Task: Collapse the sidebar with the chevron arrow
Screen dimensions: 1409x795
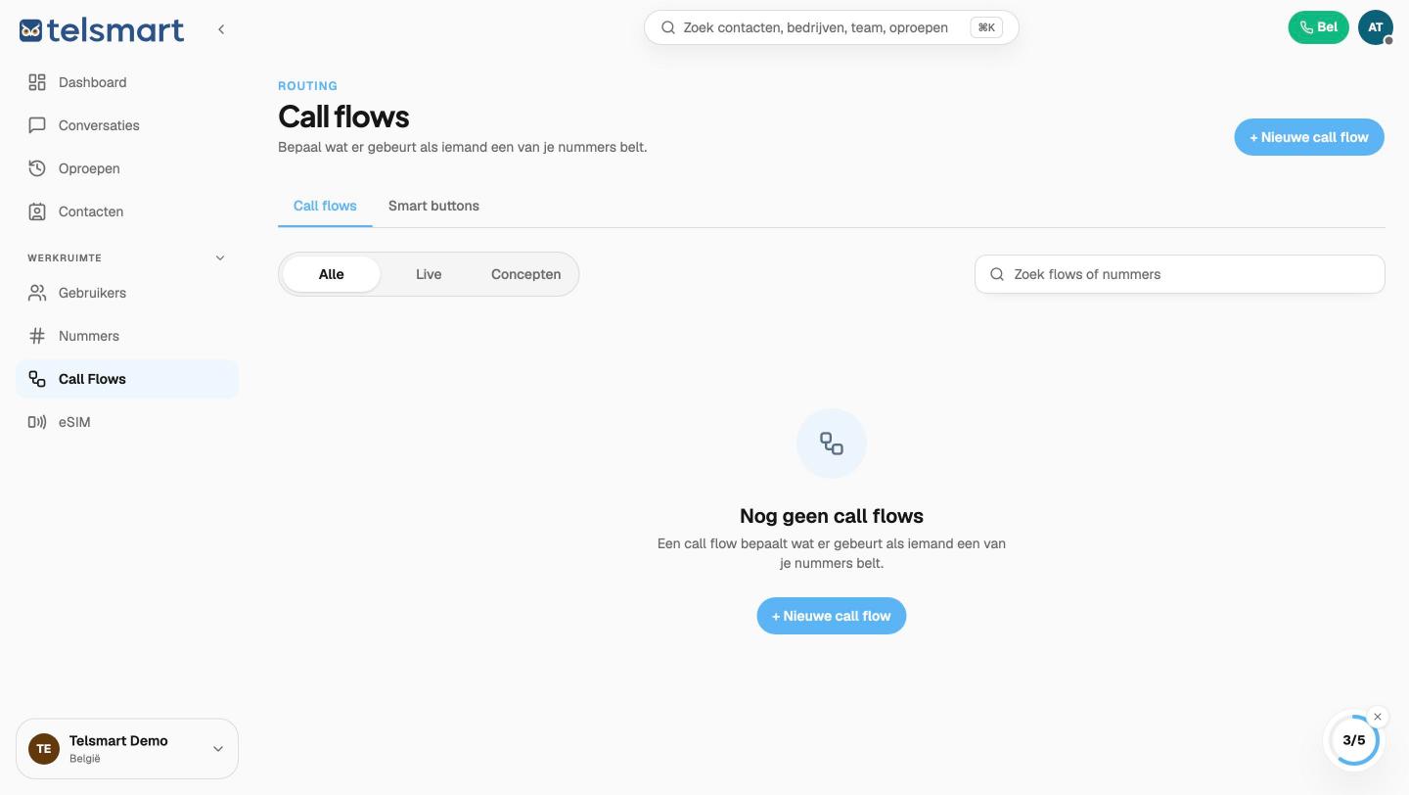Action: [x=221, y=29]
